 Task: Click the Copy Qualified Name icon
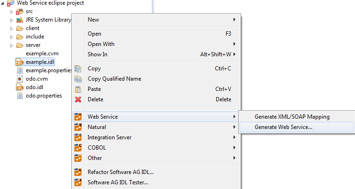coord(78,79)
